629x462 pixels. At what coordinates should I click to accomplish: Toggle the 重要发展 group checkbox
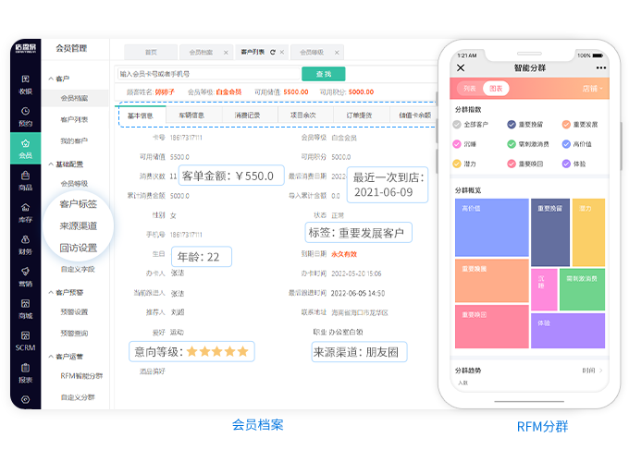pos(566,125)
